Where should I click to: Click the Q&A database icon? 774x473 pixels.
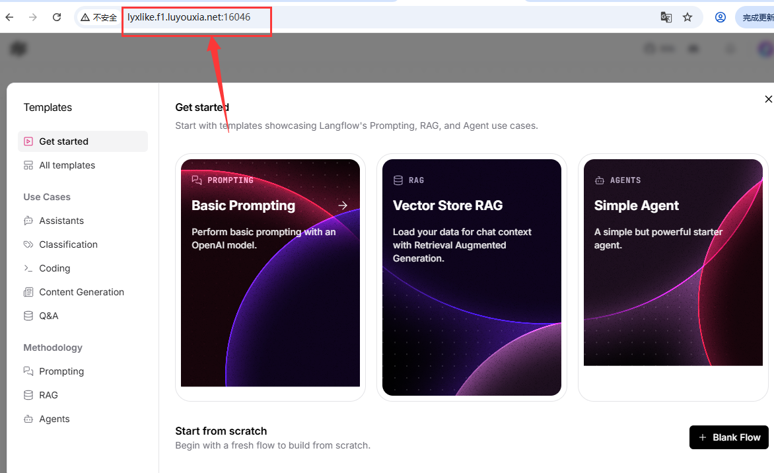(28, 316)
